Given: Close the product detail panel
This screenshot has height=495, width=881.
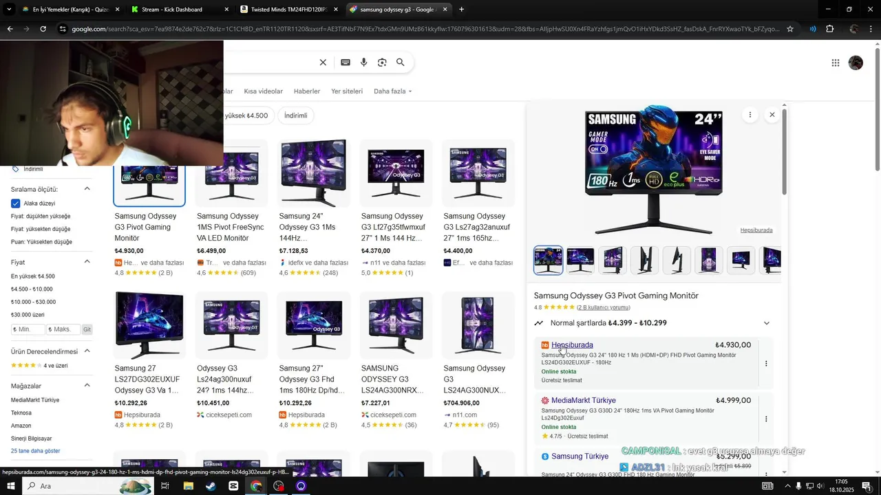Looking at the screenshot, I should tap(772, 115).
